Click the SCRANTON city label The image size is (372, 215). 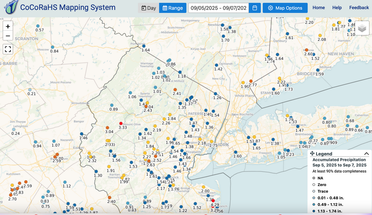[x=26, y=39]
